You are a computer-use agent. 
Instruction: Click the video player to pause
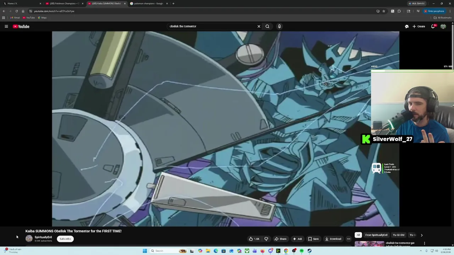(226, 129)
